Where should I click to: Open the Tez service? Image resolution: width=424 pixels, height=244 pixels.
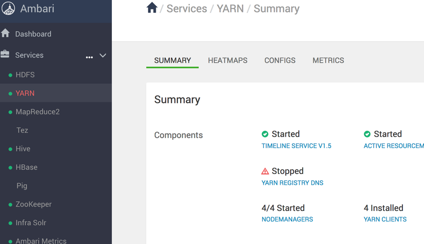(x=22, y=130)
